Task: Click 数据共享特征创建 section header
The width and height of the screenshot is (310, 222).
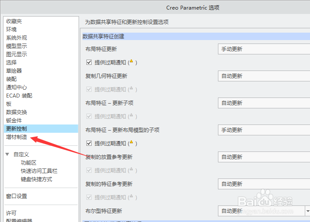Action: (x=196, y=37)
